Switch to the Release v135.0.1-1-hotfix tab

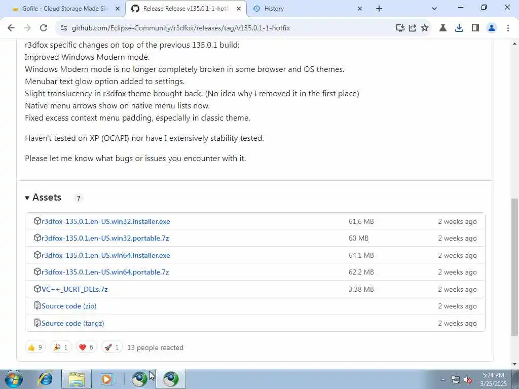[x=186, y=9]
